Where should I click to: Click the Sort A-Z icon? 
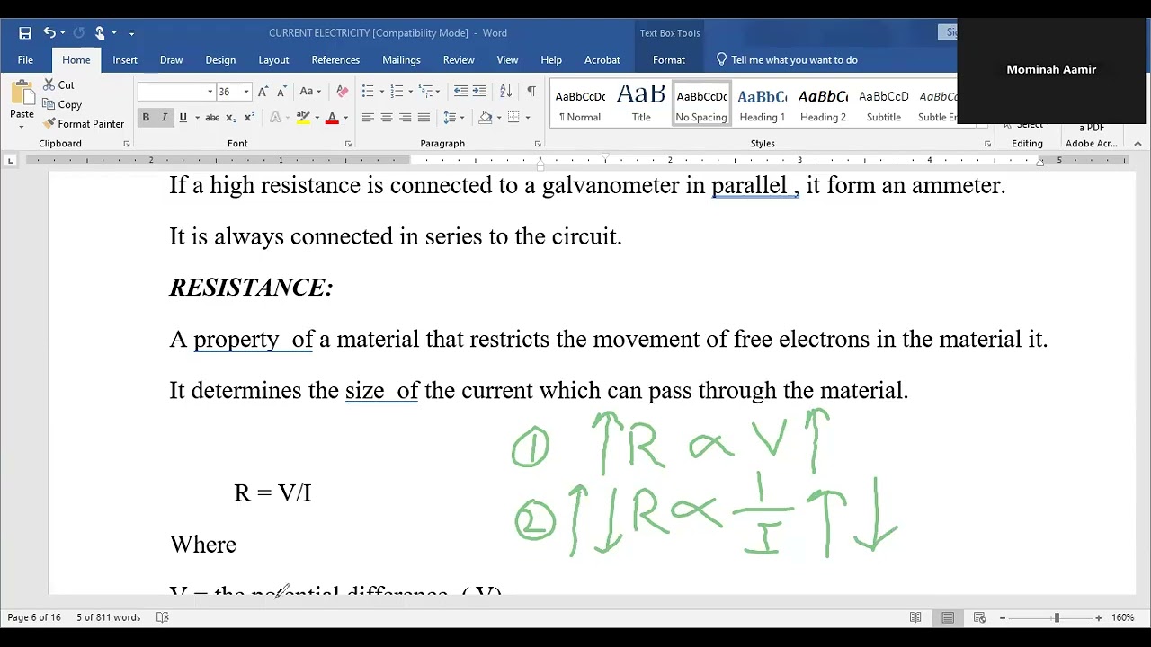point(505,92)
